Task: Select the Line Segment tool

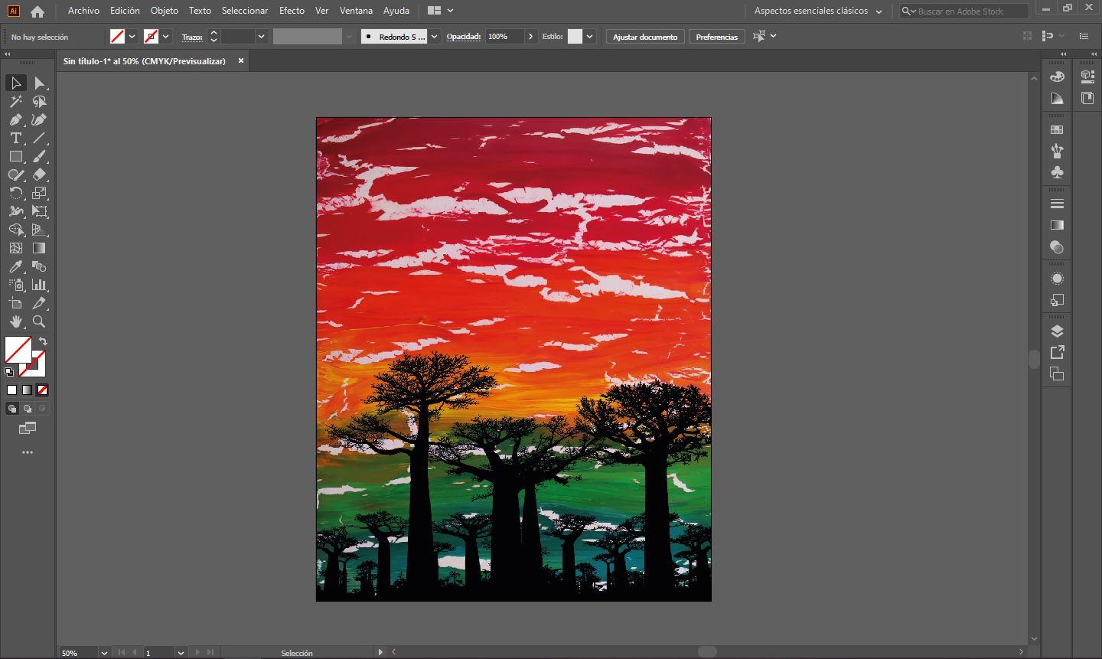Action: click(39, 138)
